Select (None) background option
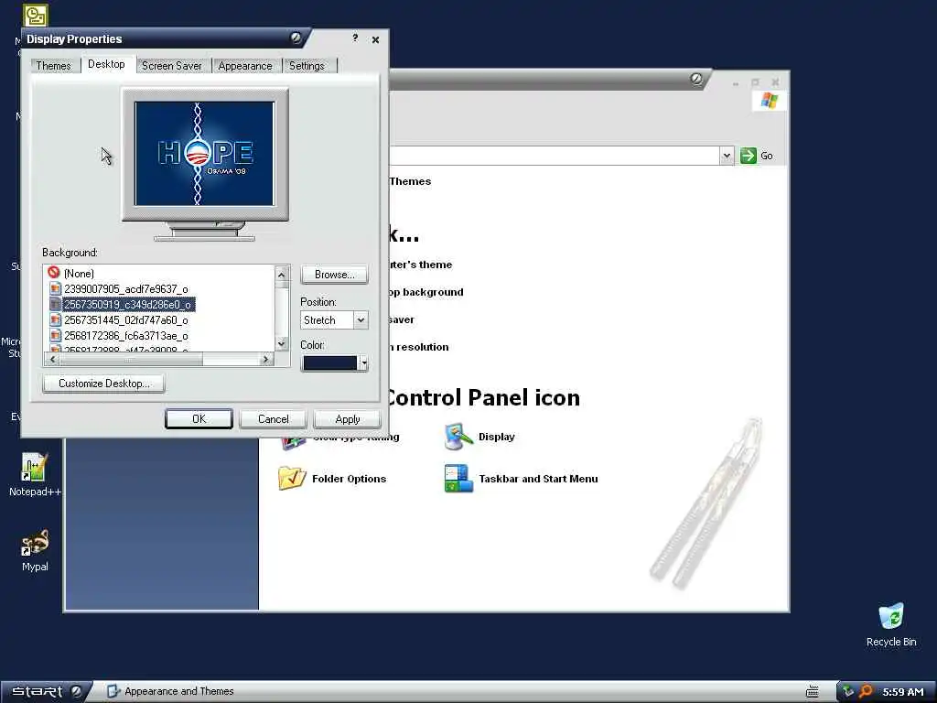937x703 pixels. (79, 273)
